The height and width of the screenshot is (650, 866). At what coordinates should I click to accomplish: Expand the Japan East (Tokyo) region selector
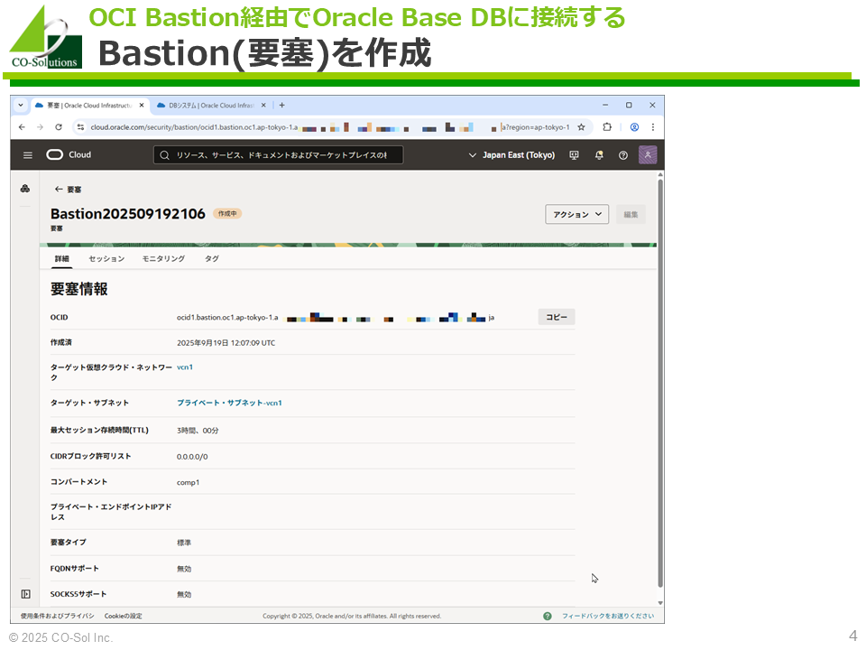coord(511,155)
